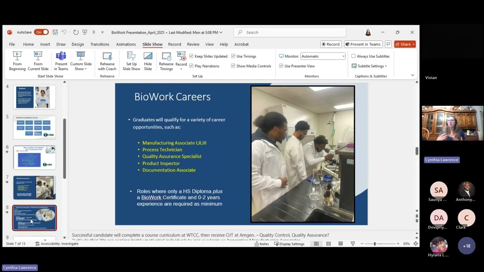This screenshot has width=484, height=272.
Task: Start Slide Show from the status bar icon
Action: click(352, 244)
